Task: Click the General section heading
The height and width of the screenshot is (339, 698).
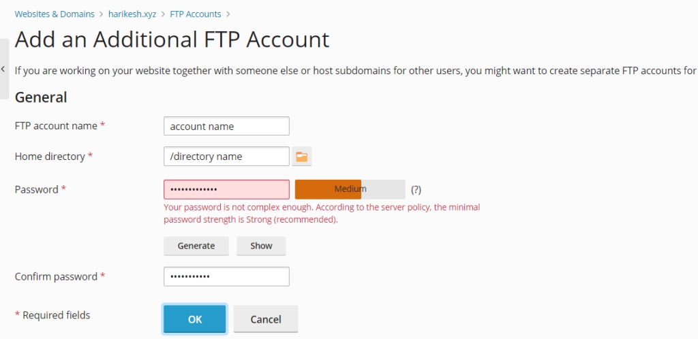Action: 41,97
